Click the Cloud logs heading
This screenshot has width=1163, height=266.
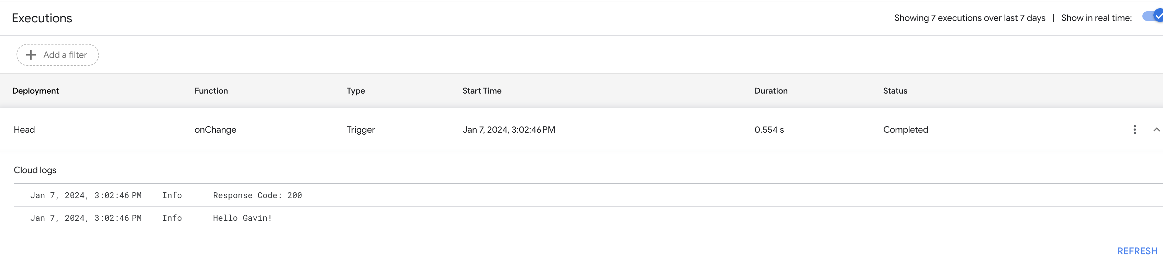[35, 170]
